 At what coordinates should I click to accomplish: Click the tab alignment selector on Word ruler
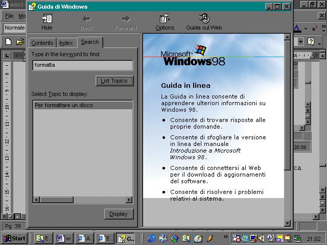pos(7,56)
